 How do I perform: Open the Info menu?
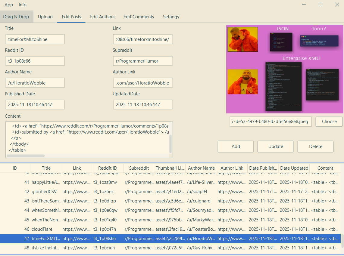point(22,5)
